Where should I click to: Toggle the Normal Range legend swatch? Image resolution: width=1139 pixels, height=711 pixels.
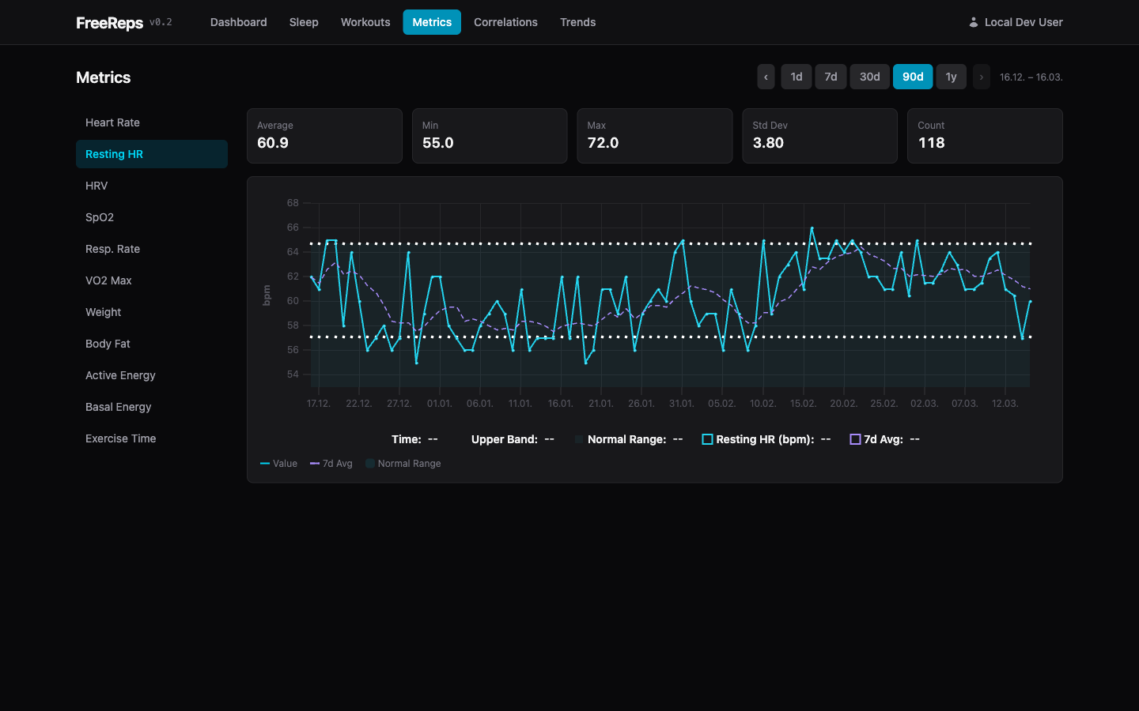point(403,464)
